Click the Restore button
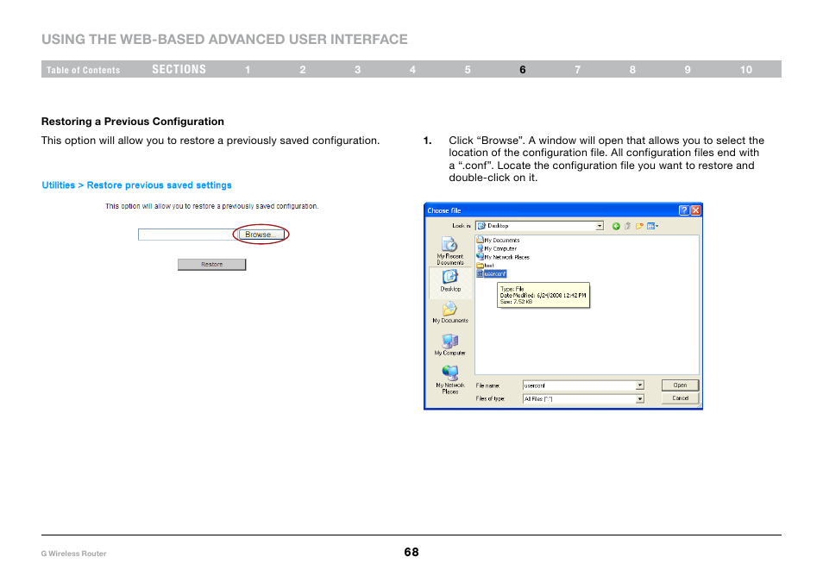The image size is (823, 576). [211, 265]
